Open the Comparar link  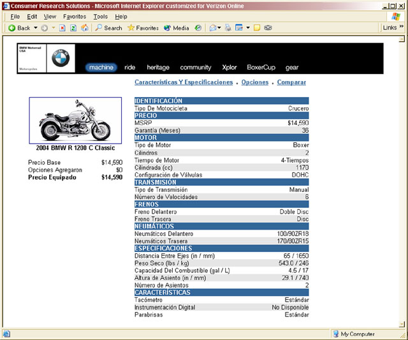pos(291,82)
